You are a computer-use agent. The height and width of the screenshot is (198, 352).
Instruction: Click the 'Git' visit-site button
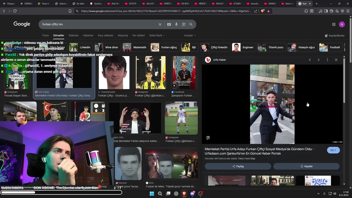pos(333,150)
